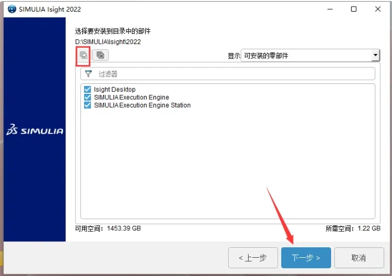Select the Isight Desktop label
The image size is (392, 276).
pos(115,89)
